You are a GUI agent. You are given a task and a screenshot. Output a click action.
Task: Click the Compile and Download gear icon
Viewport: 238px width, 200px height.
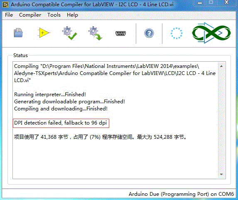click(x=96, y=33)
